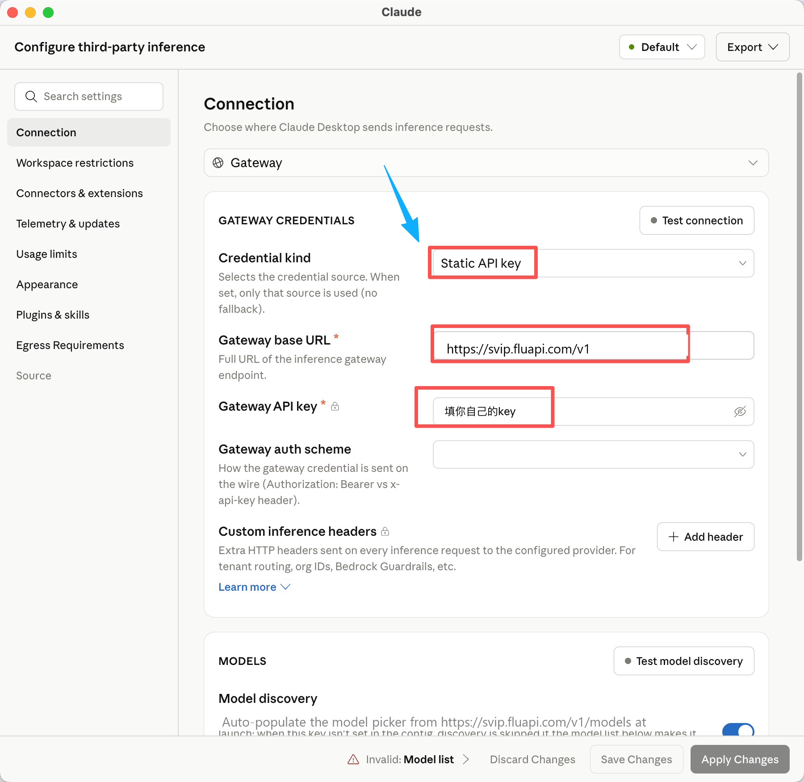Open Connectors & extensions settings
The image size is (804, 782).
point(89,193)
